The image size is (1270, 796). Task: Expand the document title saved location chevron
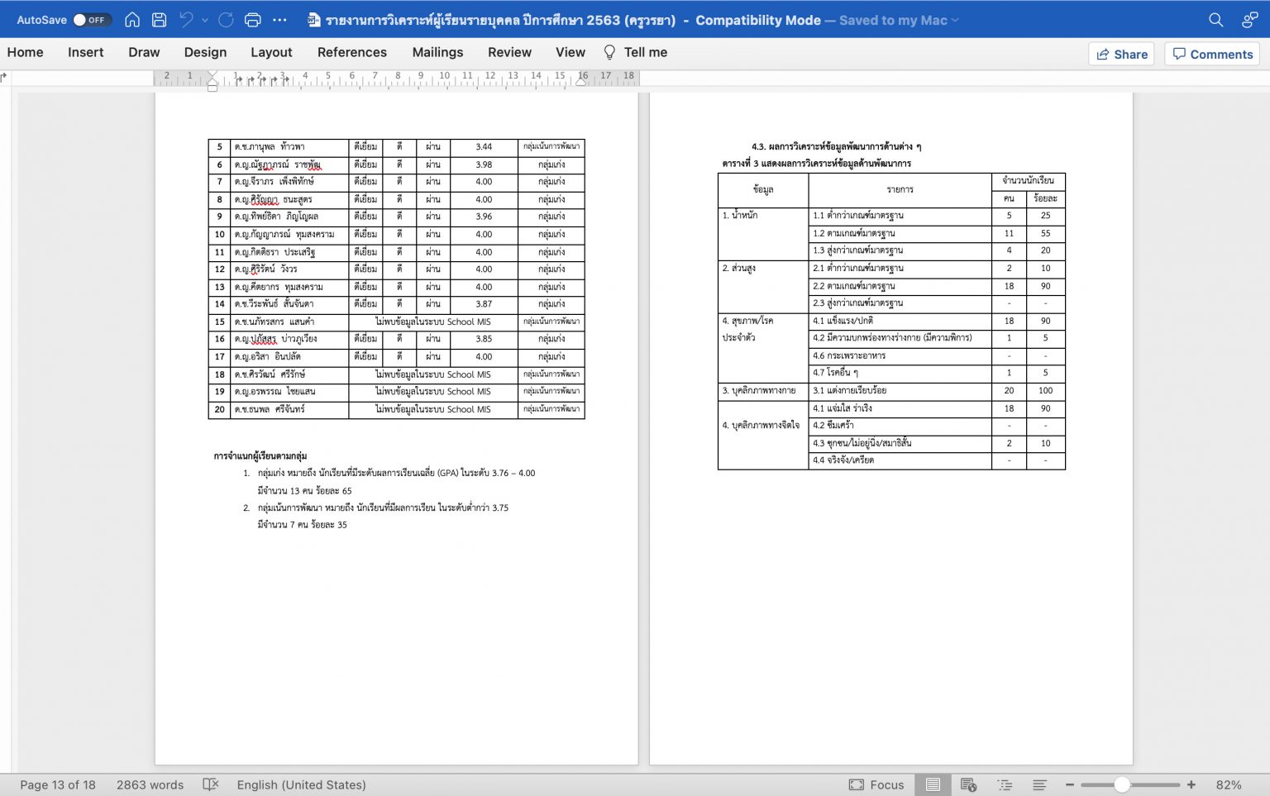[956, 20]
